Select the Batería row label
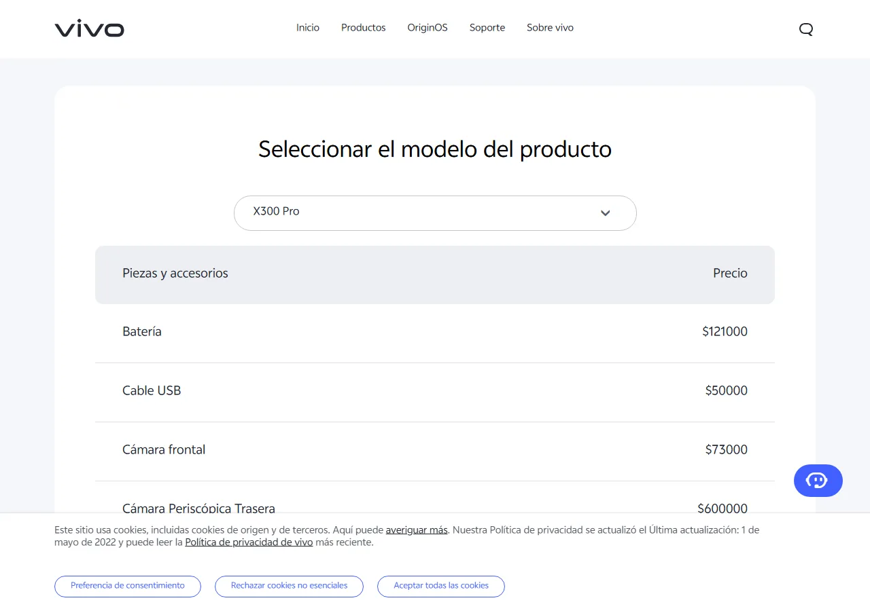870x611 pixels. [x=142, y=332]
